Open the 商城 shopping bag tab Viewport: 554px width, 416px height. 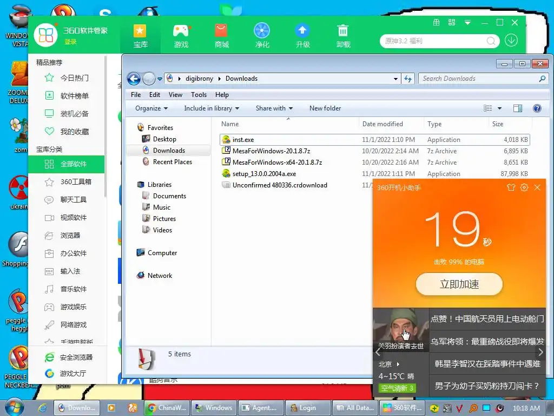[x=221, y=36]
